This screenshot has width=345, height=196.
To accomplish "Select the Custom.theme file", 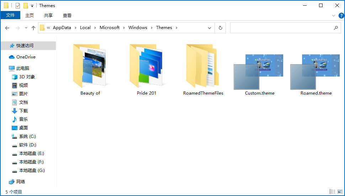I will tap(259, 73).
